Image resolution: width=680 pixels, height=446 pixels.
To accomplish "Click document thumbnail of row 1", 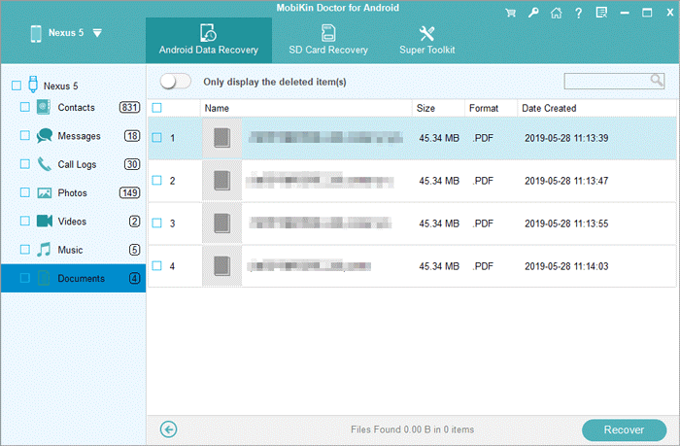I will click(222, 138).
